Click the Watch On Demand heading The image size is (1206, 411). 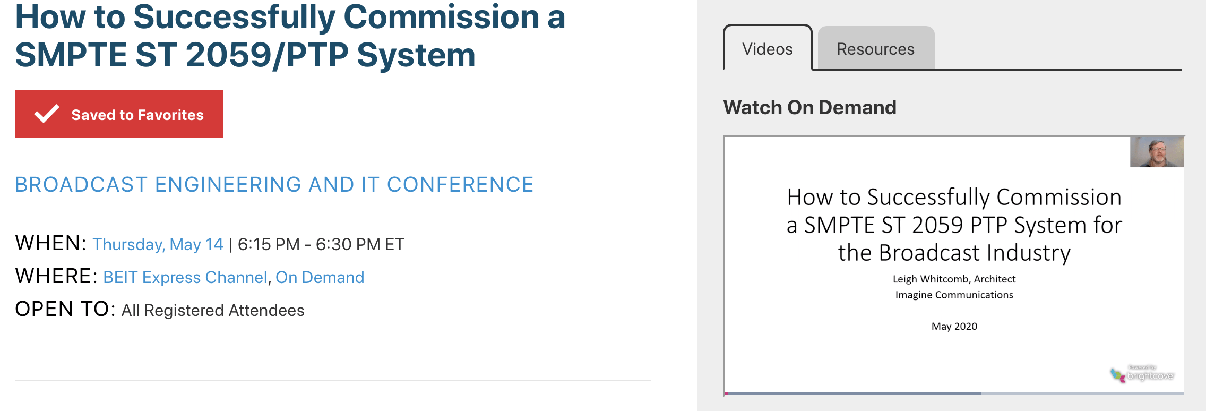tap(811, 107)
